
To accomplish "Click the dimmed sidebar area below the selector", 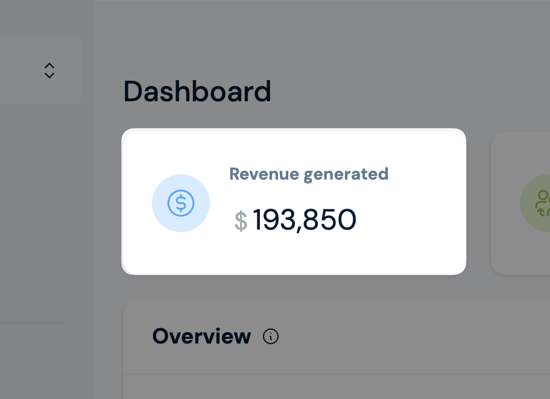I will [46, 210].
